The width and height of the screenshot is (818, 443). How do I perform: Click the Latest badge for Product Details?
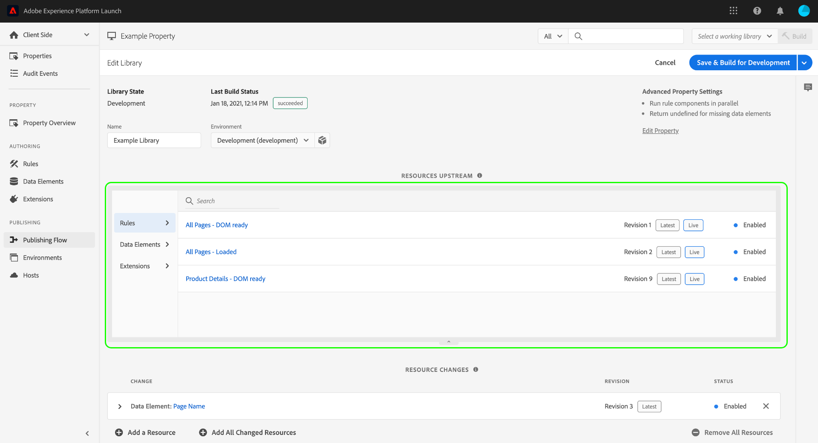coord(669,279)
